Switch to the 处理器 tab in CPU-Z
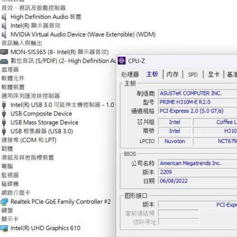The width and height of the screenshot is (237, 237). tap(130, 74)
